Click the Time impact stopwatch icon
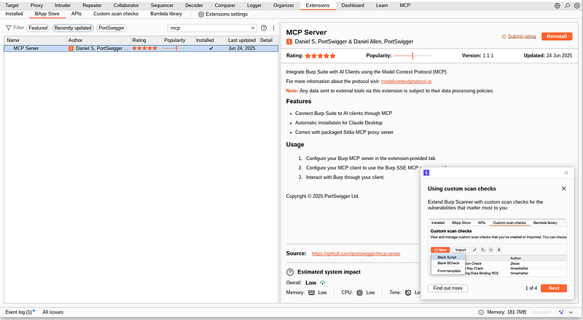 pos(408,292)
